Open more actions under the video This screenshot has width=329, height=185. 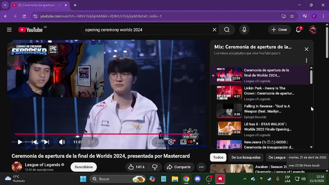tap(201, 167)
